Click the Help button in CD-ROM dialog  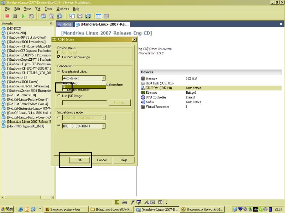pyautogui.click(x=124, y=160)
